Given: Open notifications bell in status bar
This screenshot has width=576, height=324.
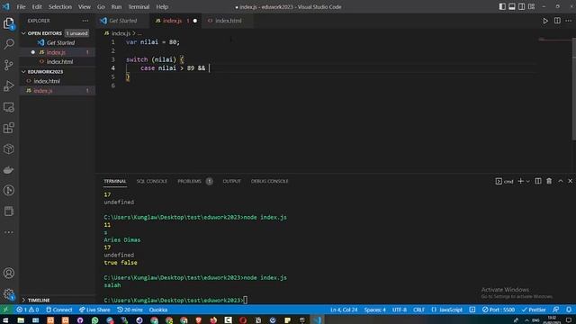Looking at the screenshot, I should click(x=569, y=310).
